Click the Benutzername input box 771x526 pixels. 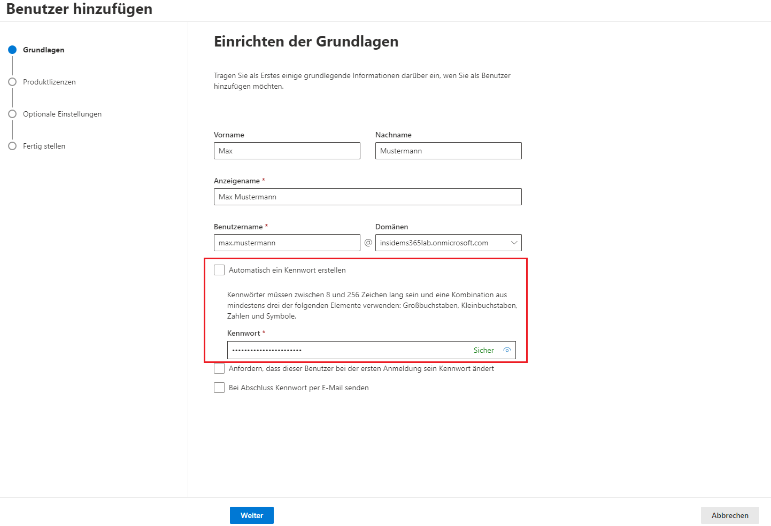pyautogui.click(x=287, y=243)
